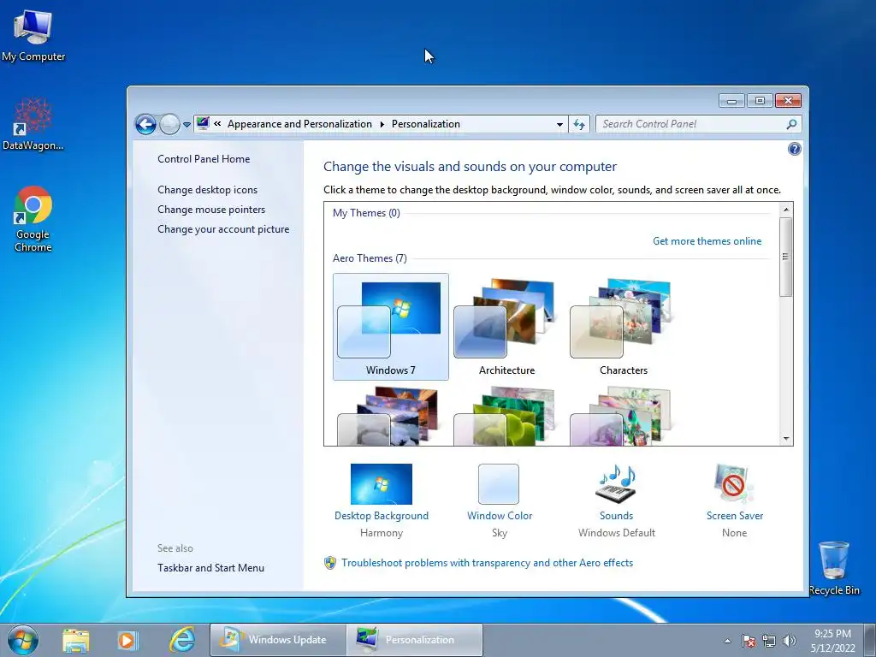The width and height of the screenshot is (876, 657).
Task: Click the Back arrow navigation button
Action: [x=145, y=124]
